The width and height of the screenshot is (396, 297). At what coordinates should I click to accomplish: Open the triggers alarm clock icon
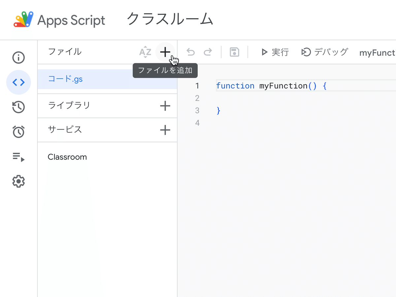click(x=18, y=132)
